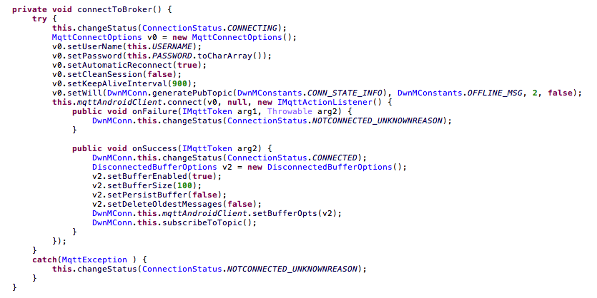Click ConnectionStatus.CONNECTING constant
The width and height of the screenshot is (597, 298).
tap(209, 28)
